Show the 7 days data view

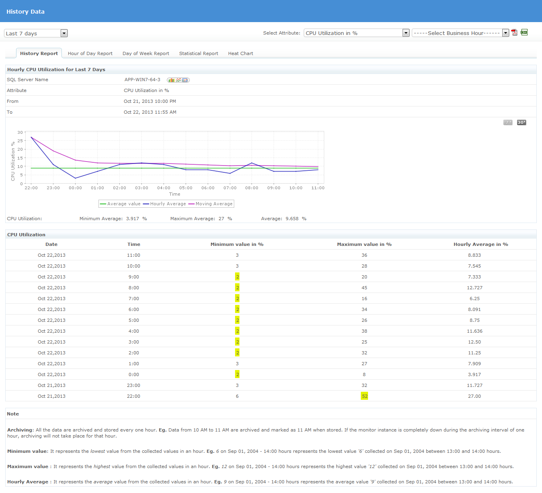[508, 123]
